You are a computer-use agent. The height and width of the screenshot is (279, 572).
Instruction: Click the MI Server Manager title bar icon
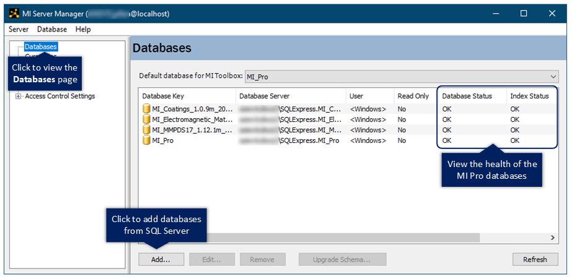pyautogui.click(x=14, y=13)
